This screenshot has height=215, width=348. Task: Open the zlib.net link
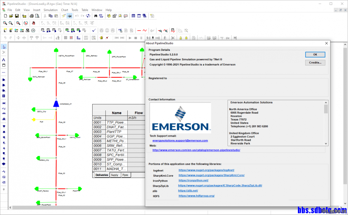click(188, 191)
